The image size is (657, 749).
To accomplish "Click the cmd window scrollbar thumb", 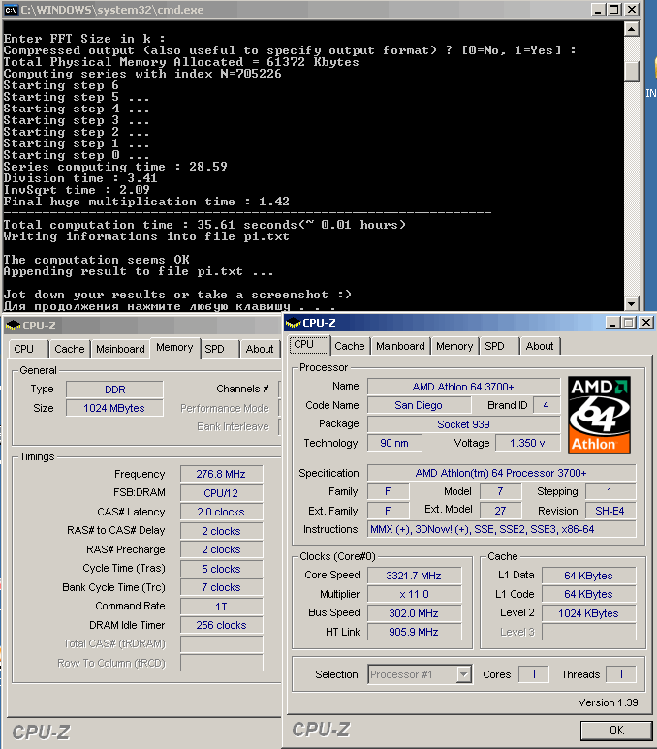I will (631, 72).
